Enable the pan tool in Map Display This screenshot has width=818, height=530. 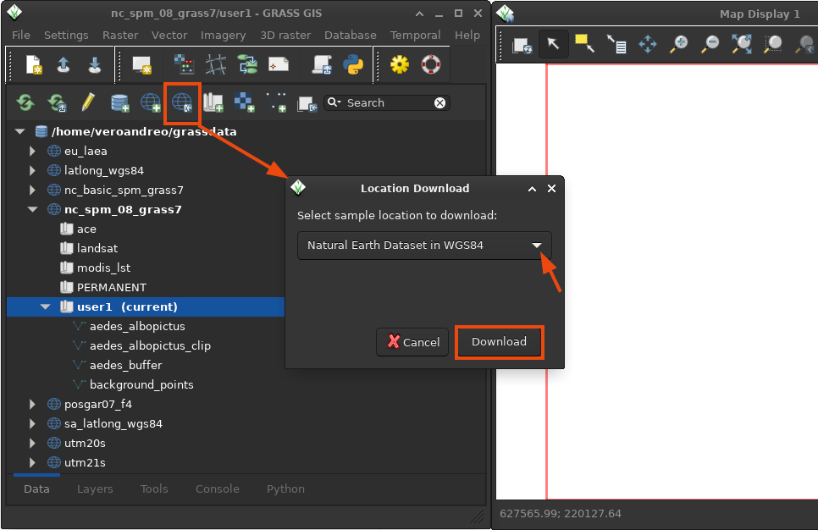coord(648,44)
